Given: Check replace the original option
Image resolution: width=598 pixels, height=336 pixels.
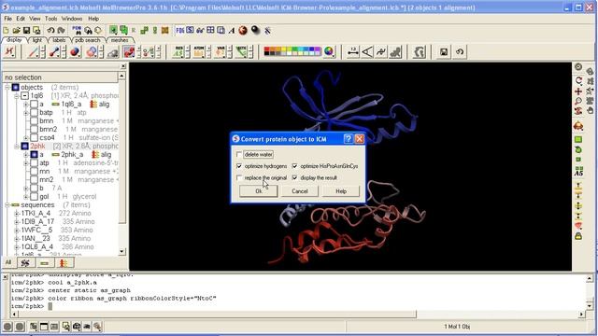Looking at the screenshot, I should tap(239, 177).
